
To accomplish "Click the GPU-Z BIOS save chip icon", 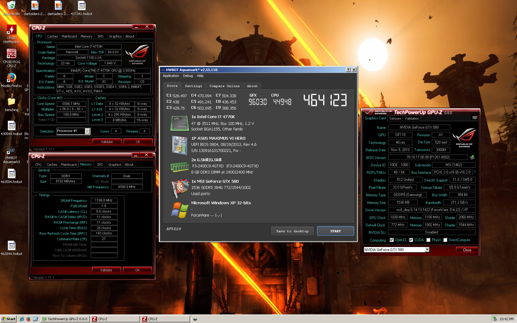I will coord(472,158).
